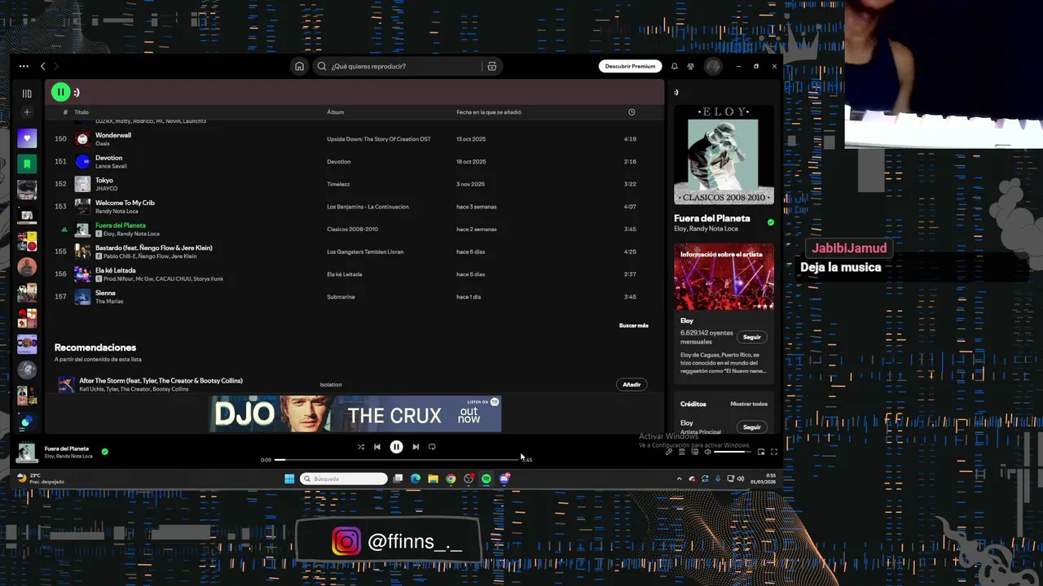The width and height of the screenshot is (1043, 586).
Task: Open the user profile avatar
Action: pyautogui.click(x=713, y=66)
